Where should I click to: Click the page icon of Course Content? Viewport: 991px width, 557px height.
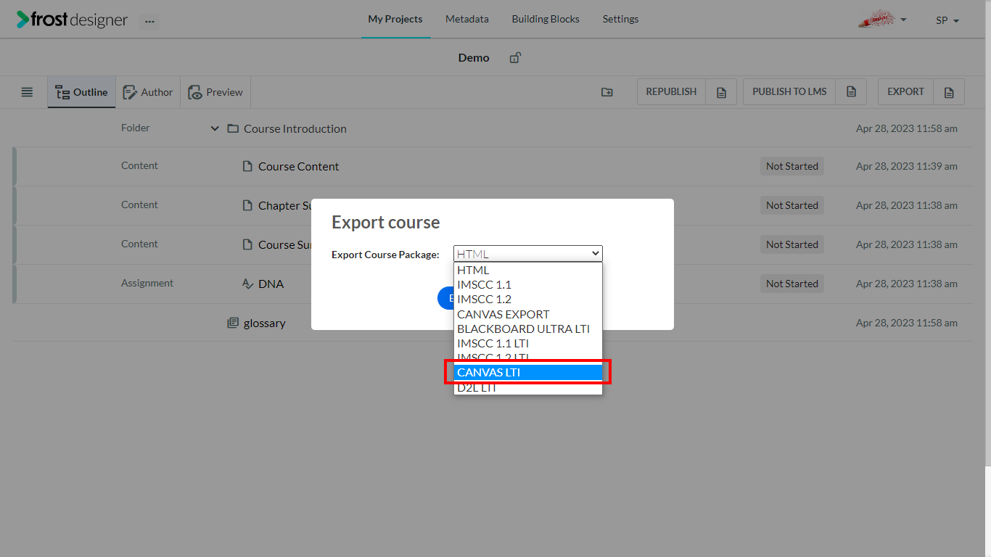click(x=247, y=166)
